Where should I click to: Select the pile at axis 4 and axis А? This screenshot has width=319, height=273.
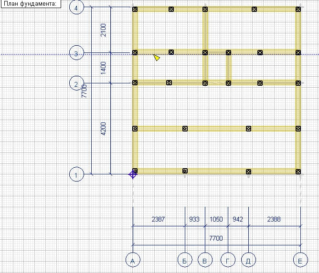pyautogui.click(x=135, y=9)
